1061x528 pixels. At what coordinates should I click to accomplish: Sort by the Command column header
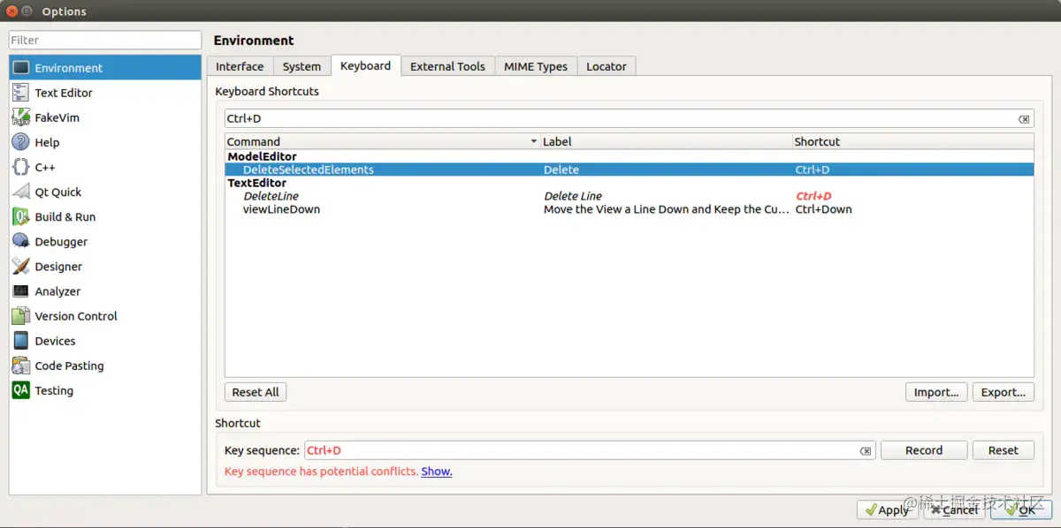(383, 141)
